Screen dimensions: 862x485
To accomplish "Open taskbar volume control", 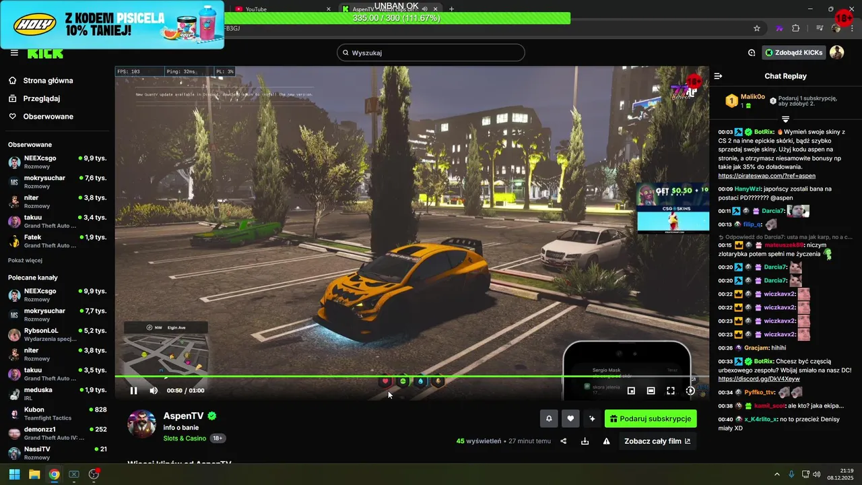I will 816,474.
